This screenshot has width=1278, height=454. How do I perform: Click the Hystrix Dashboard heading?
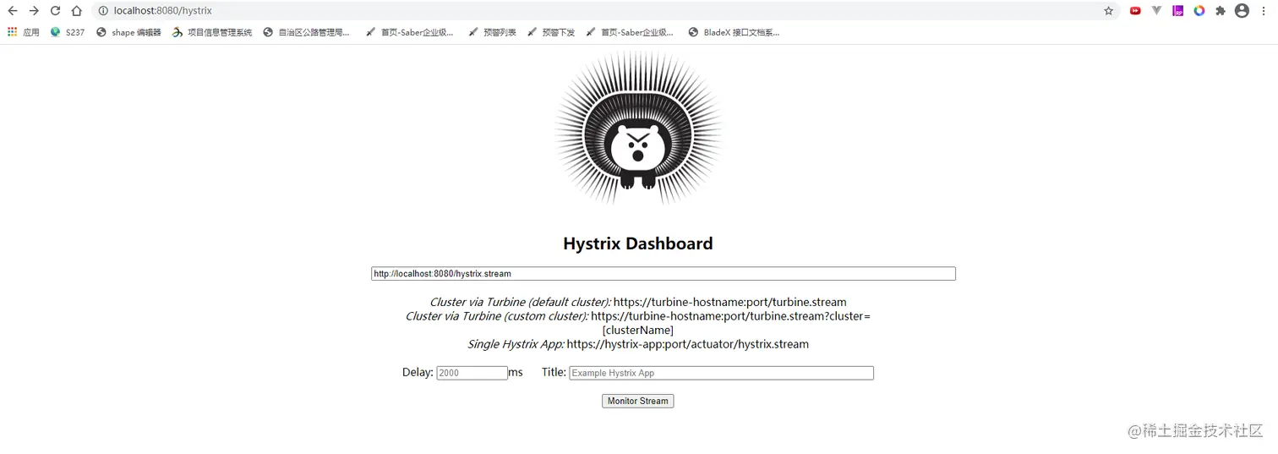(x=638, y=243)
